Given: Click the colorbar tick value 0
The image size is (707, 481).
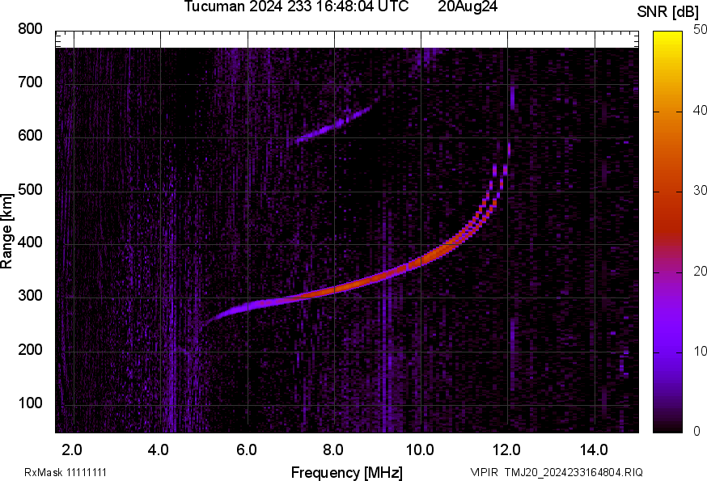Looking at the screenshot, I should point(697,432).
